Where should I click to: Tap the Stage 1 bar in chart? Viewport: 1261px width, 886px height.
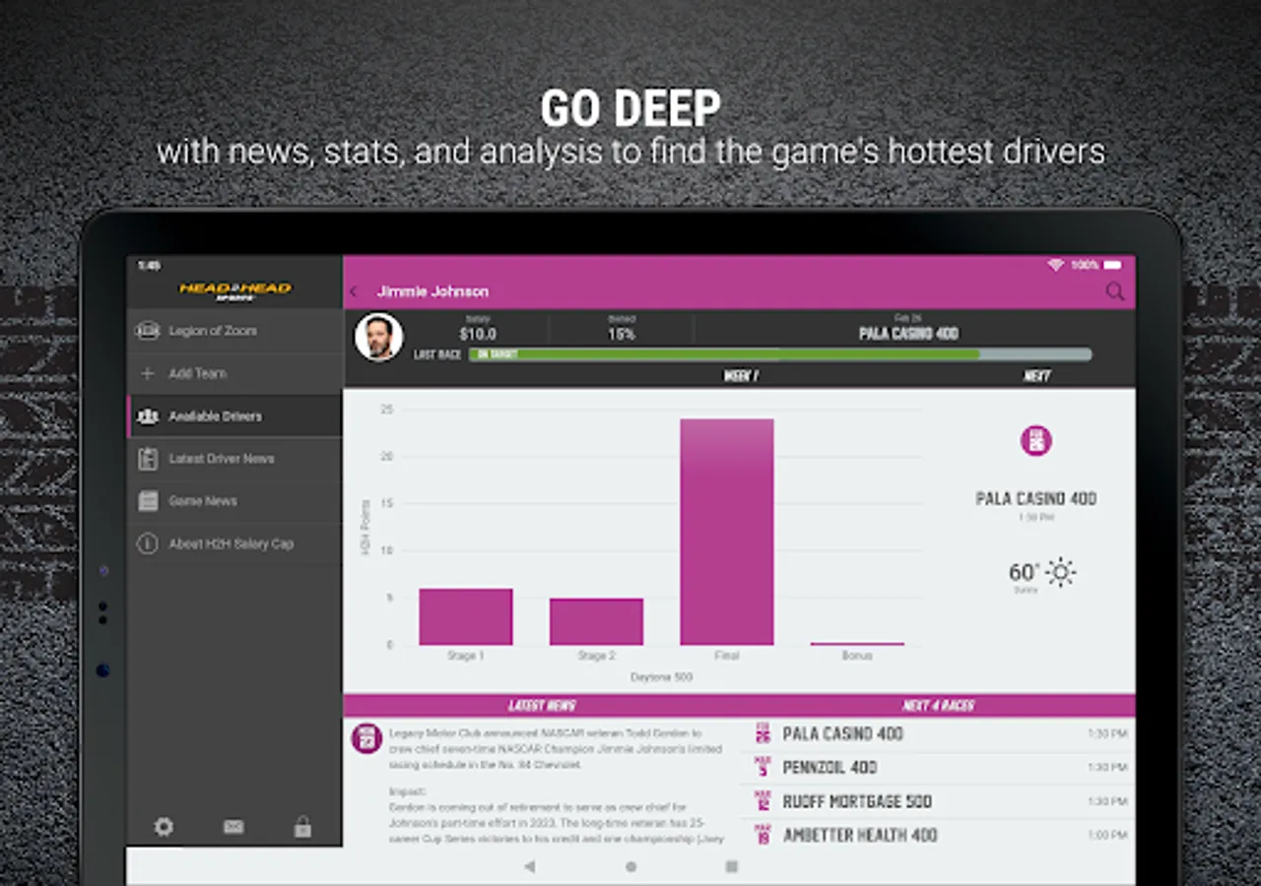click(x=466, y=616)
